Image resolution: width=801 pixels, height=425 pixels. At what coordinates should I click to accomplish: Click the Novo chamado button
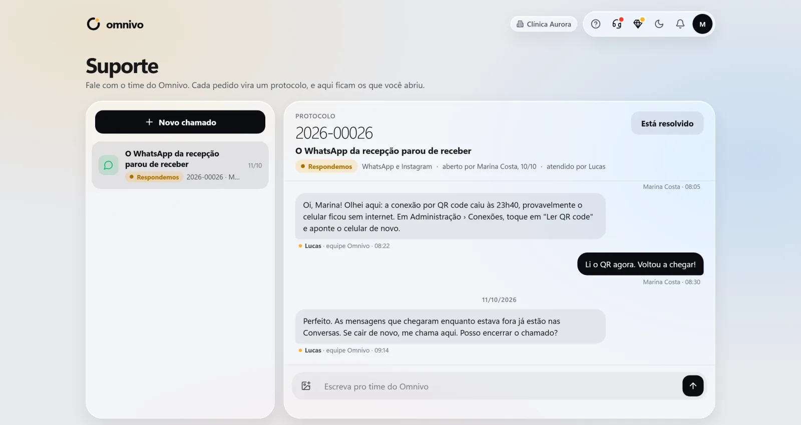tap(180, 122)
